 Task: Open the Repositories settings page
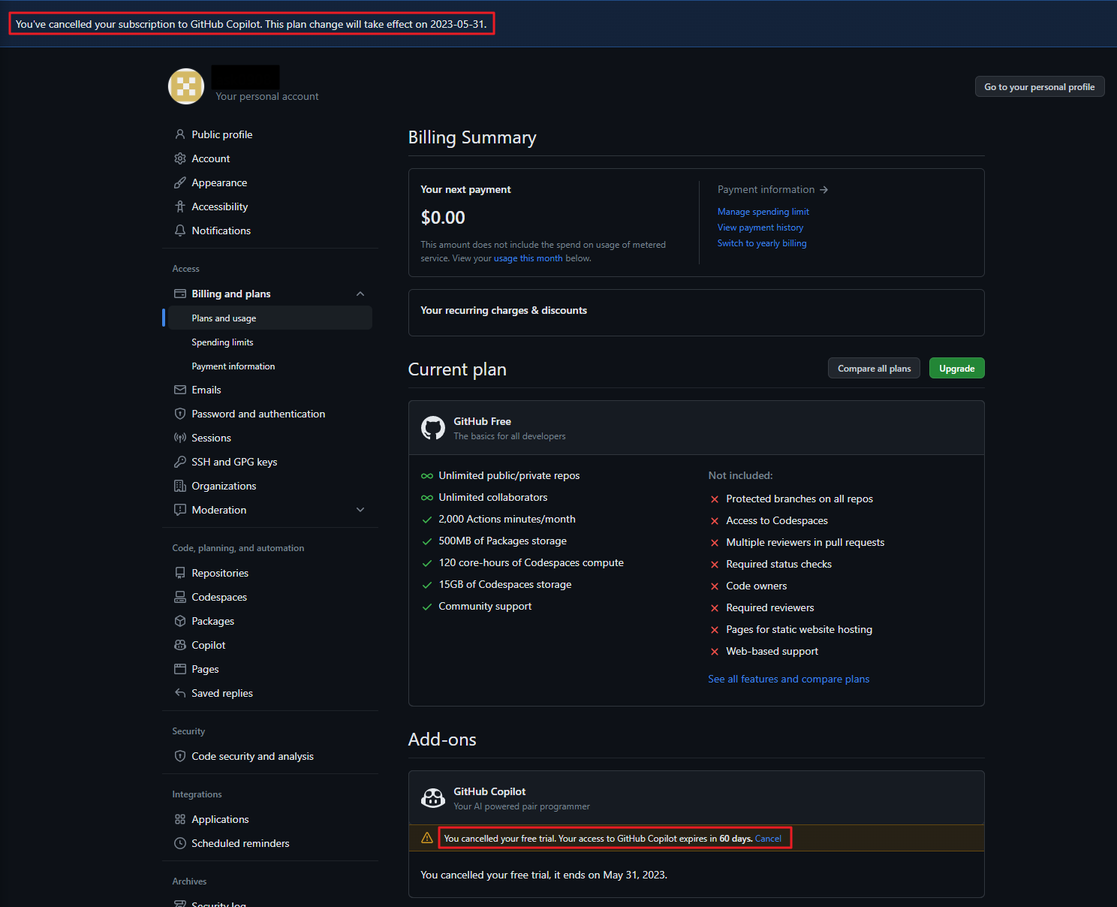(270, 573)
